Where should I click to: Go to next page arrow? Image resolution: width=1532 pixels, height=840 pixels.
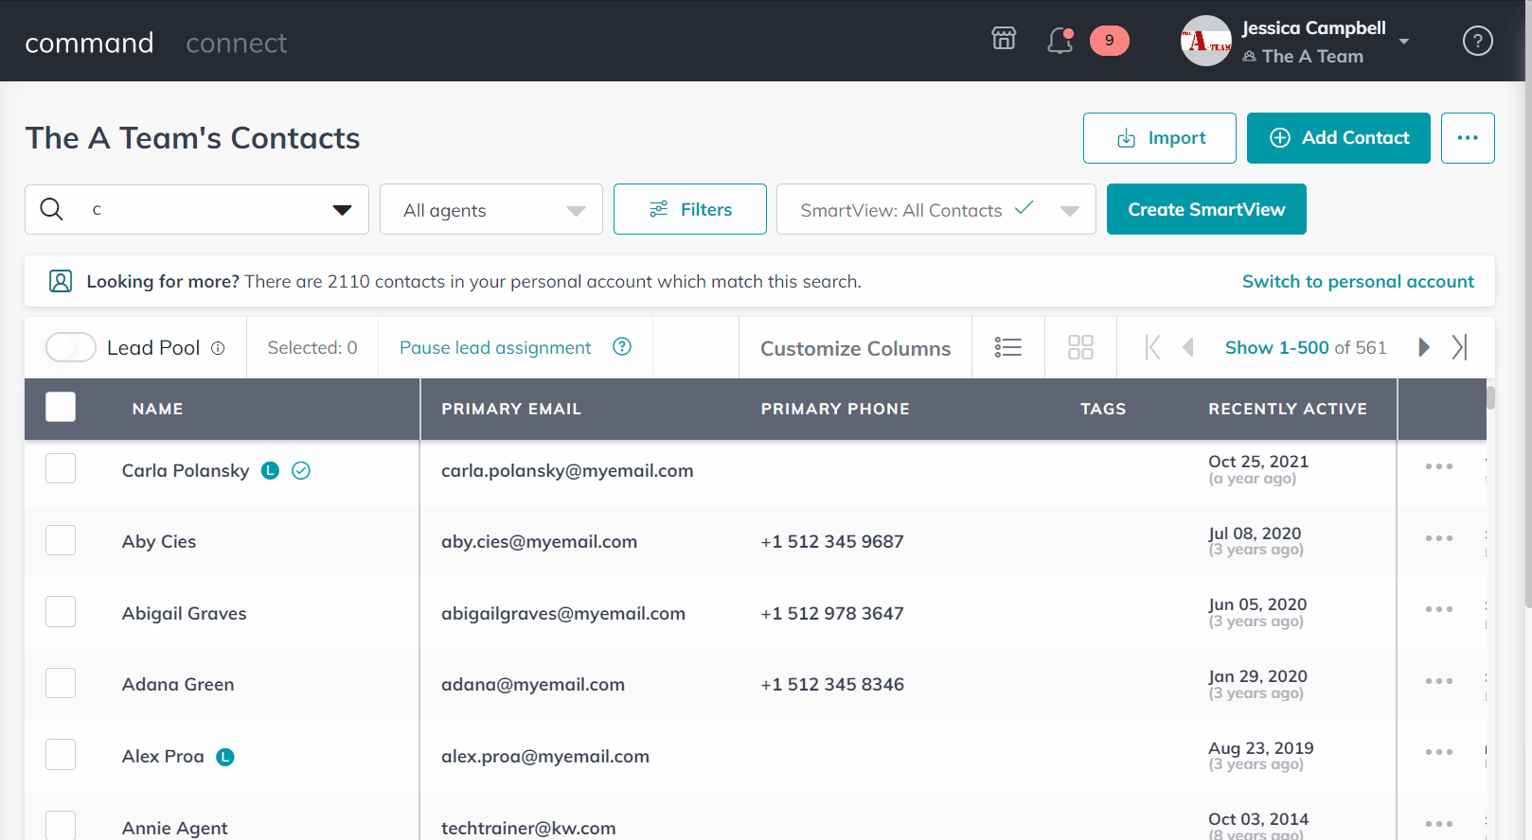pos(1423,347)
